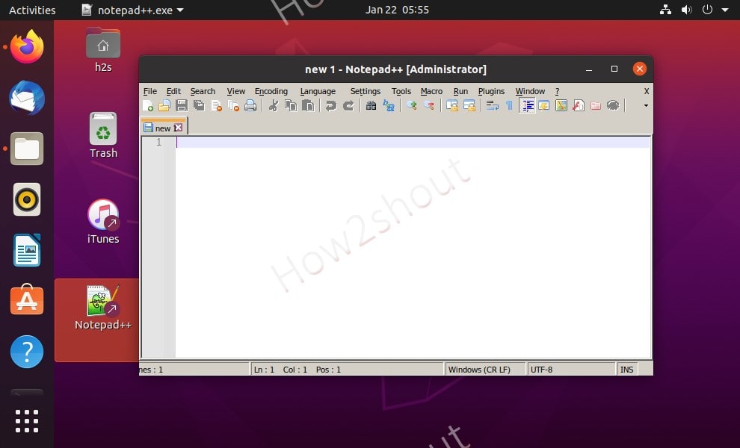Open Firefox from the dock
The height and width of the screenshot is (448, 740).
click(26, 46)
